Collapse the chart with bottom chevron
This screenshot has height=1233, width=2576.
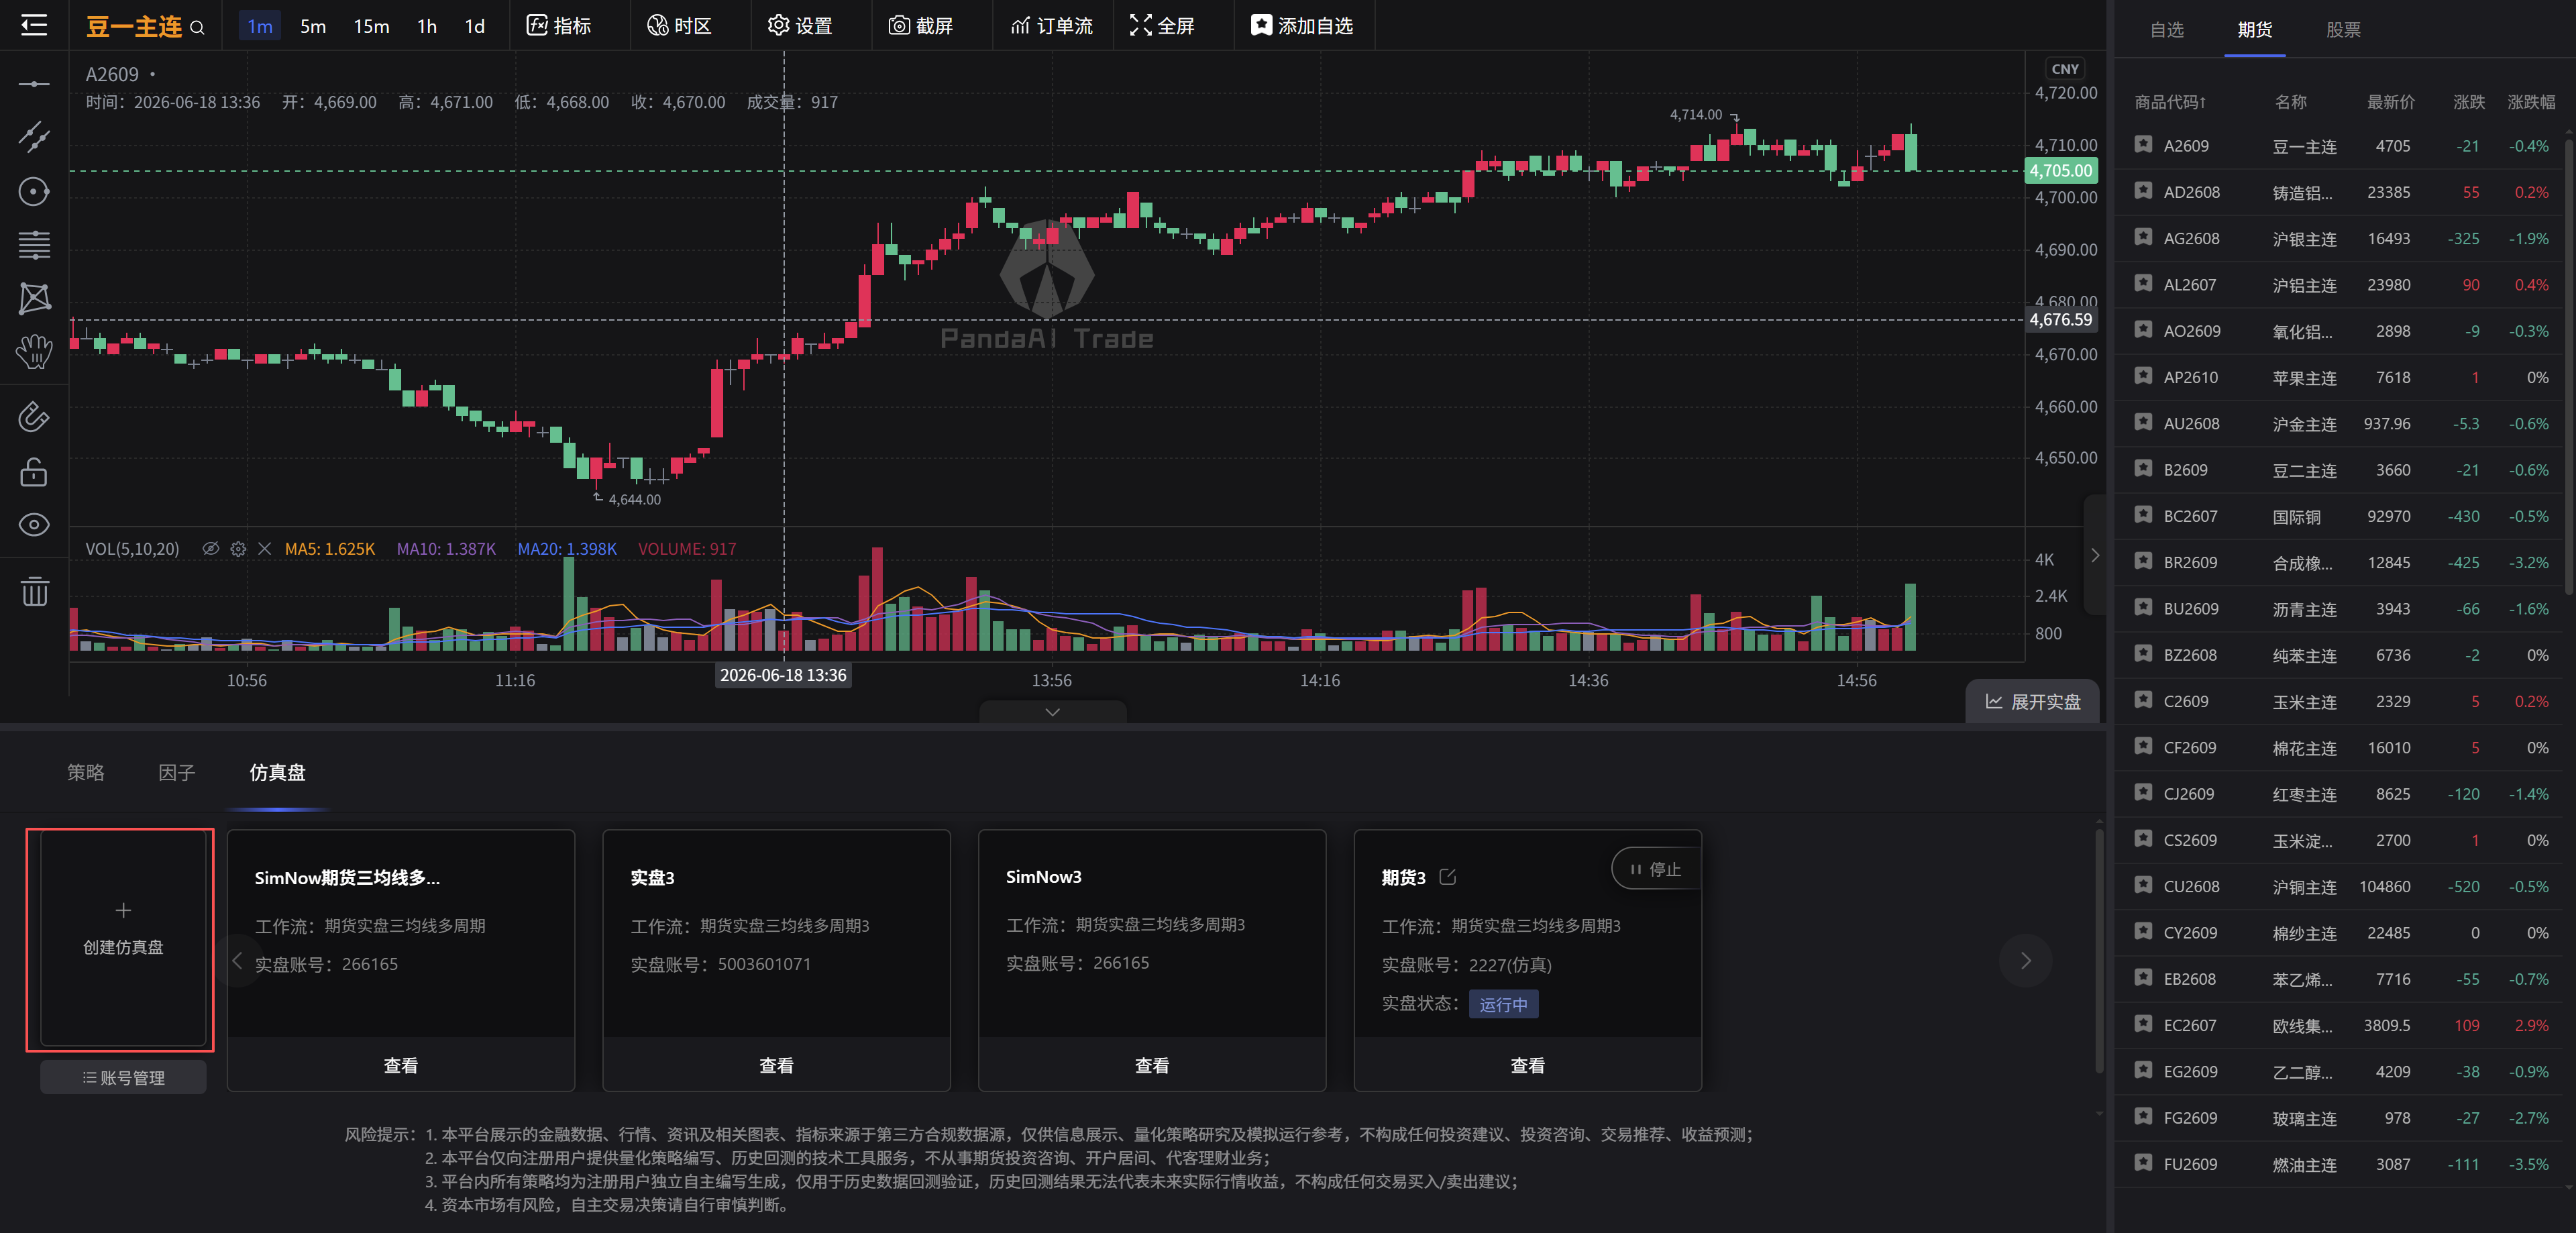click(x=1052, y=712)
